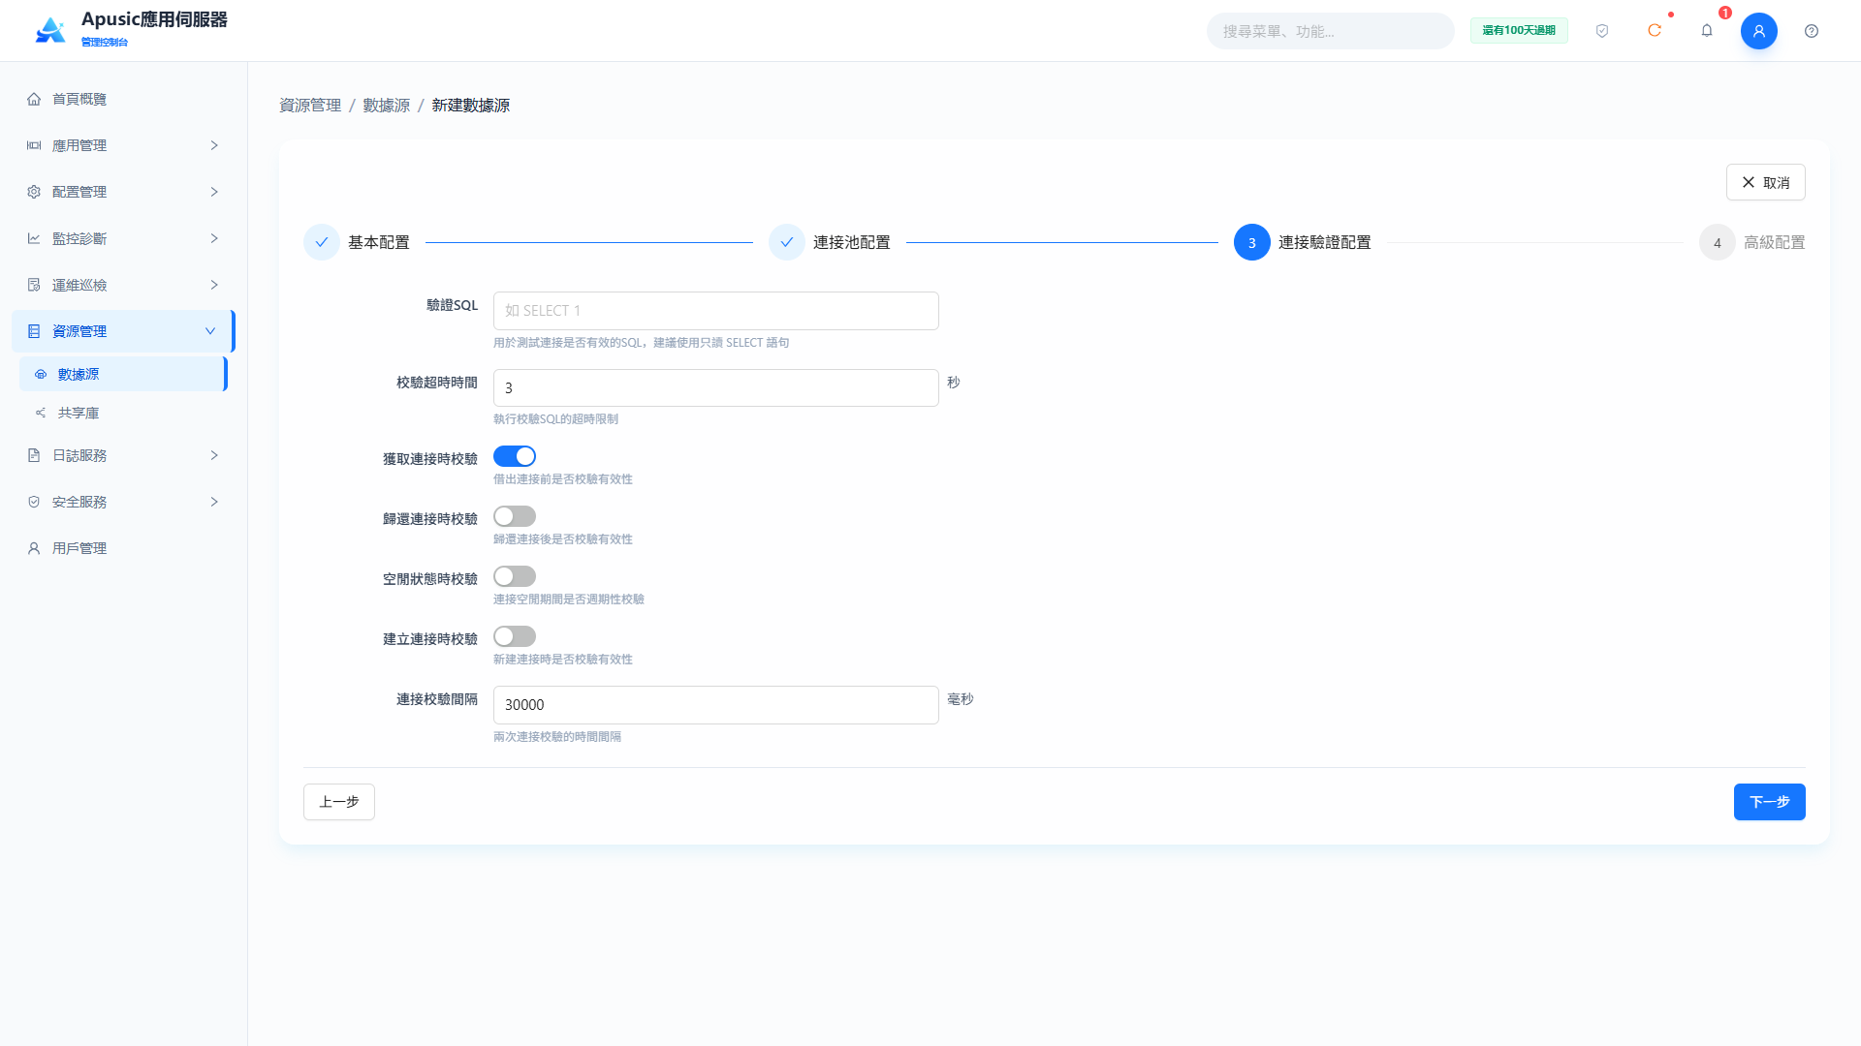Go to 首頁概覽 in the sidebar
The height and width of the screenshot is (1046, 1861).
[123, 99]
